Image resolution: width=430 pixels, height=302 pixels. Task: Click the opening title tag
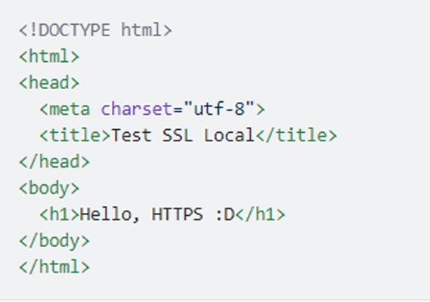[75, 135]
